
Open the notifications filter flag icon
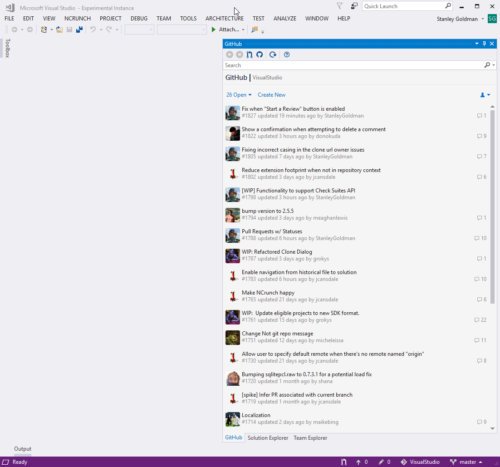[x=339, y=6]
